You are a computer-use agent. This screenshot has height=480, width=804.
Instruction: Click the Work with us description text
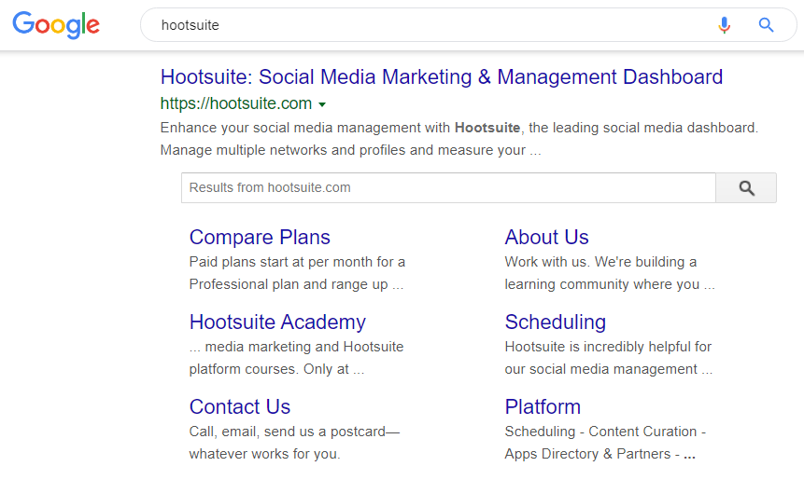[x=610, y=273]
